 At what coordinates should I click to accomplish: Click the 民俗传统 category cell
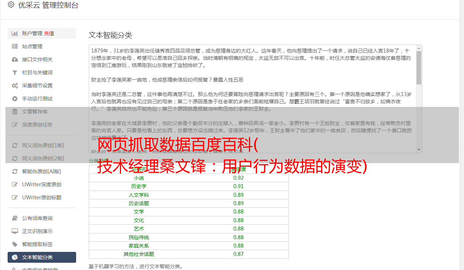(139, 237)
